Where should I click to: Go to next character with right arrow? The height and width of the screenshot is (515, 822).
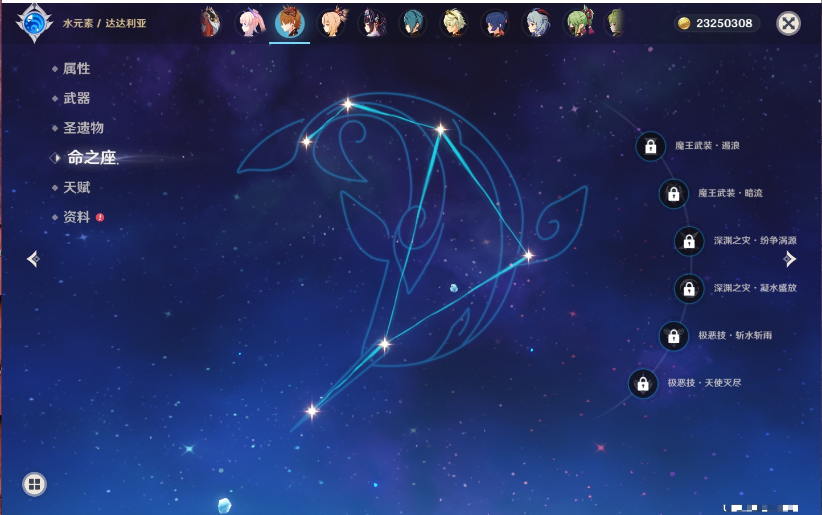click(790, 259)
